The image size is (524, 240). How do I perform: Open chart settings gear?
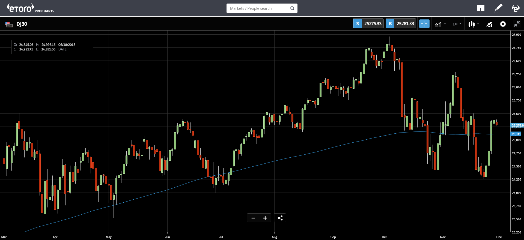[x=503, y=24]
